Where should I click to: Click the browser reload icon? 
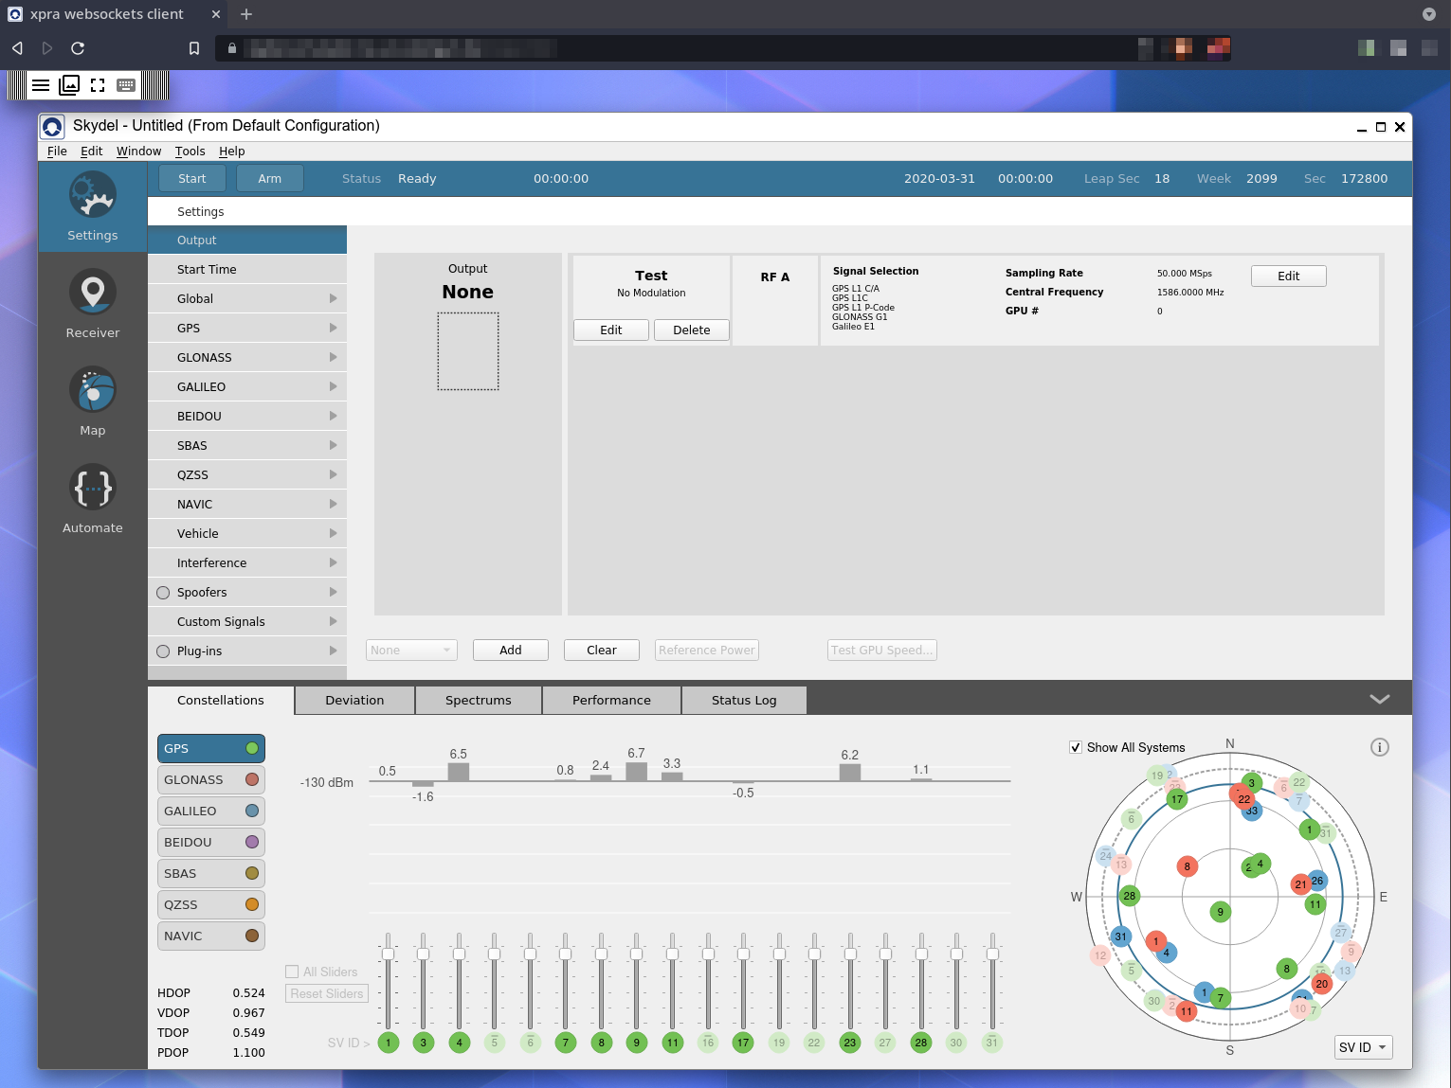78,47
